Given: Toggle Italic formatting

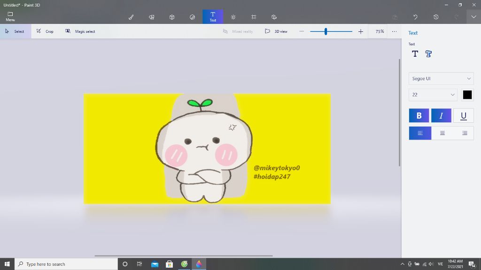Looking at the screenshot, I should click(441, 115).
